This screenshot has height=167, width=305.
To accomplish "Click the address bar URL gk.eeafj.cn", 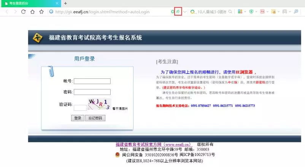I will (x=102, y=12).
